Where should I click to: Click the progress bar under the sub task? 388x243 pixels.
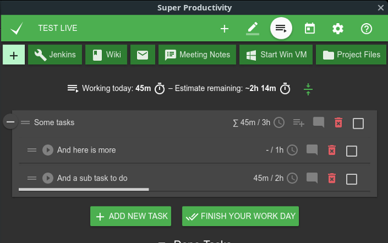(84, 190)
